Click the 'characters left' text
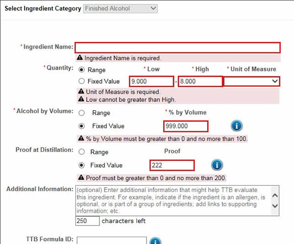This screenshot has height=244, width=294. (123, 221)
